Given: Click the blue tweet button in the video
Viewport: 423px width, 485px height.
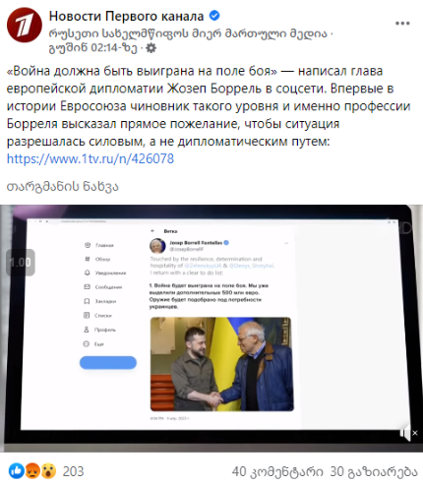Looking at the screenshot, I should pos(108,363).
